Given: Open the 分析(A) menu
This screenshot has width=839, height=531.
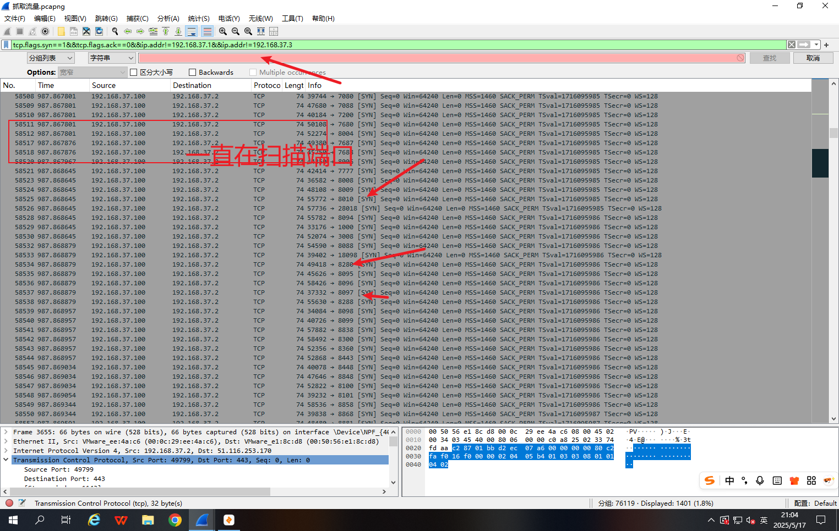Looking at the screenshot, I should tap(168, 19).
